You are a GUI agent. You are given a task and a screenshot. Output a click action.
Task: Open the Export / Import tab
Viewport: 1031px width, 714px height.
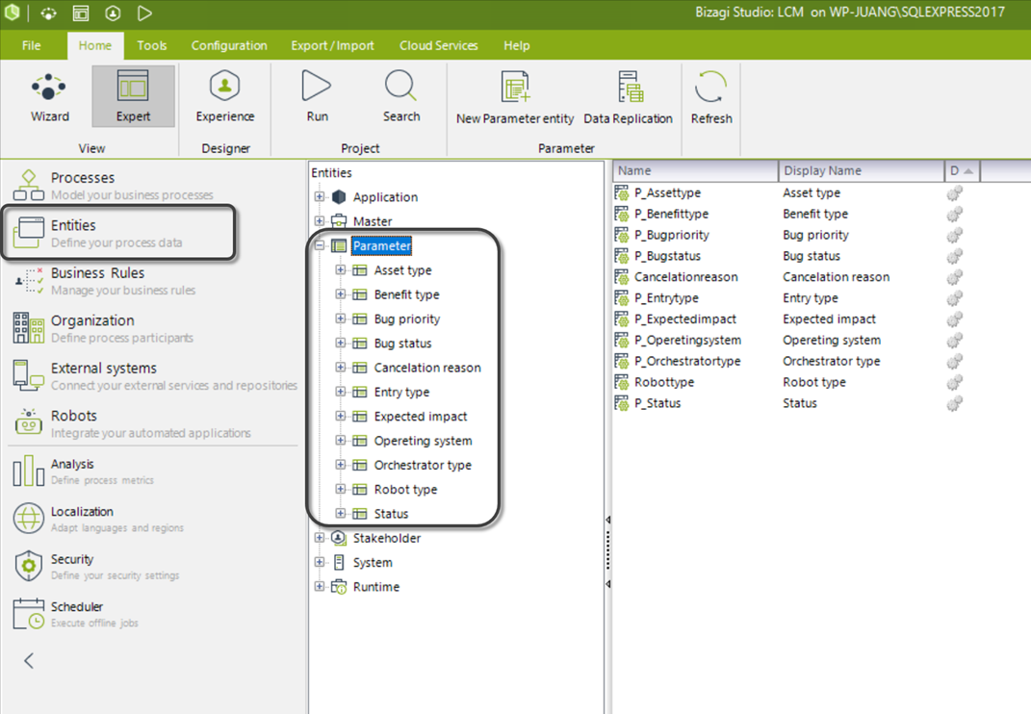tap(332, 45)
